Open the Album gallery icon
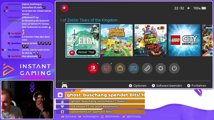 [x=133, y=68]
